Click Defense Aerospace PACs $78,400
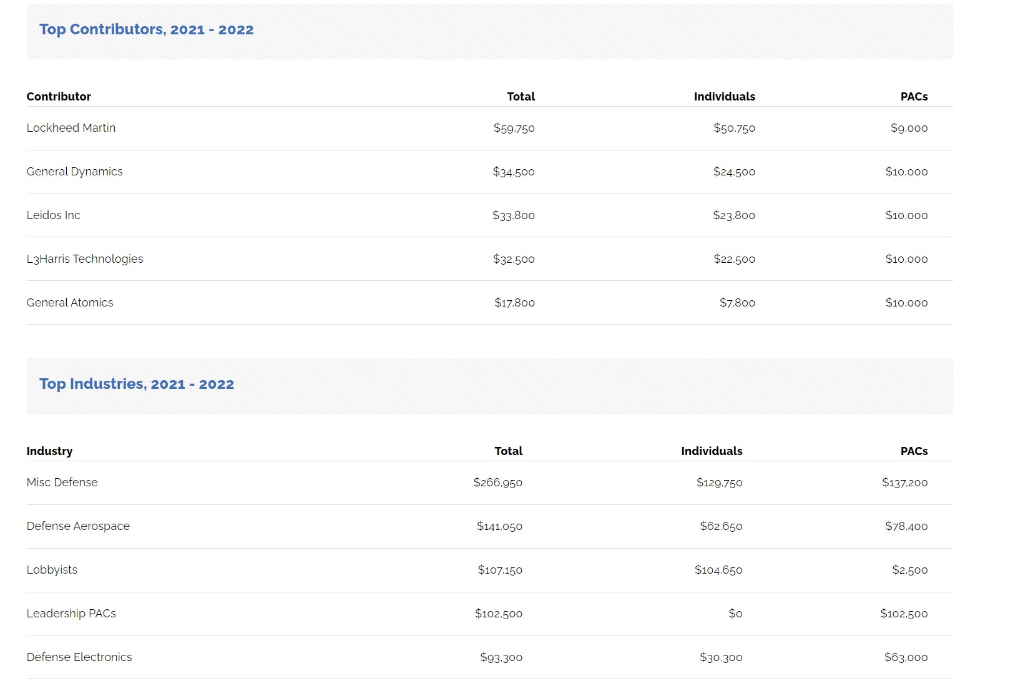The height and width of the screenshot is (686, 1013). (907, 526)
